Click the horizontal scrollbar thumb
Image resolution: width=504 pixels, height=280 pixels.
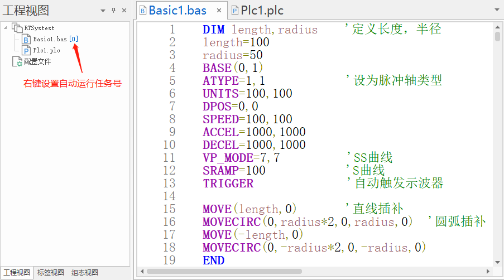click(224, 271)
